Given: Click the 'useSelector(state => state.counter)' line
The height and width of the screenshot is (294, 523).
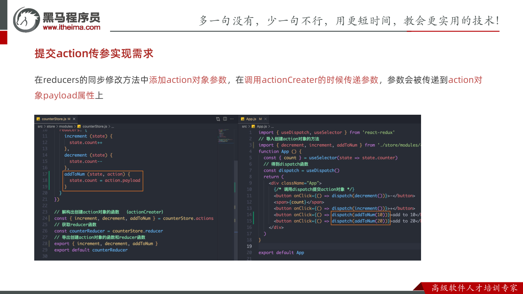Looking at the screenshot, I should click(x=331, y=157).
